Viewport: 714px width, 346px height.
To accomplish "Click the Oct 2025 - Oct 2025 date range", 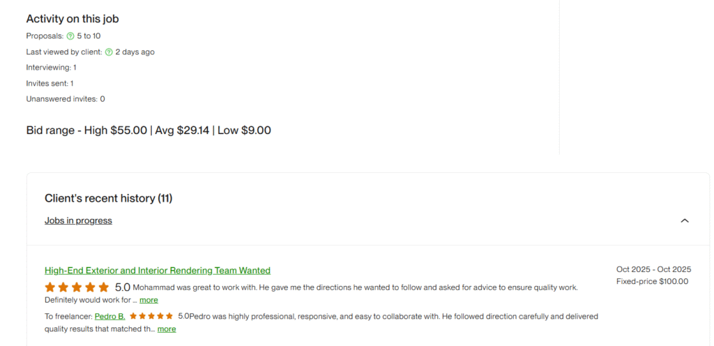I will 653,269.
